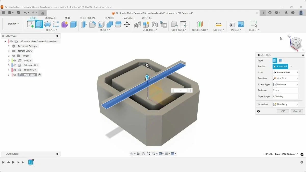Open the Utilities tab

[147, 18]
